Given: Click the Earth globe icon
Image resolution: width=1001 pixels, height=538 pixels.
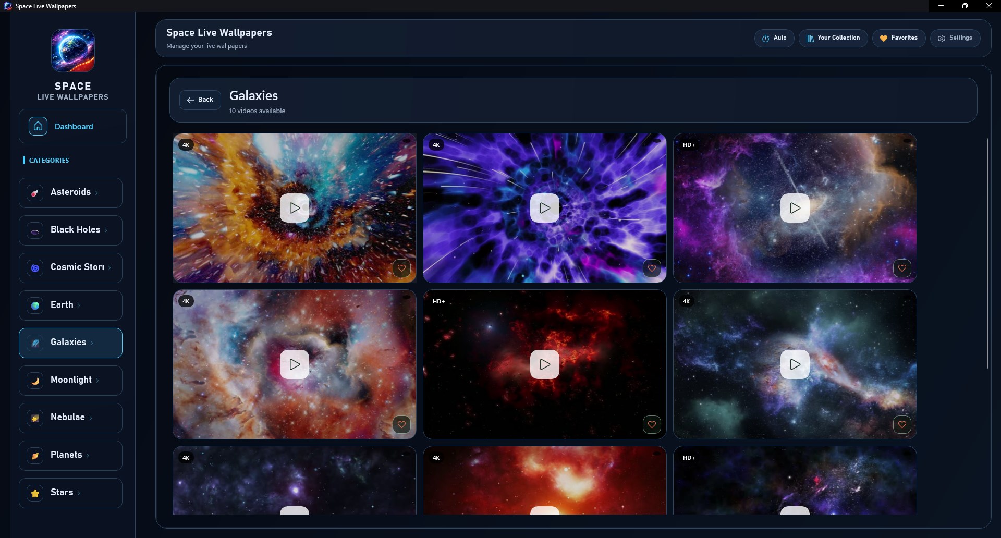Looking at the screenshot, I should pos(35,305).
